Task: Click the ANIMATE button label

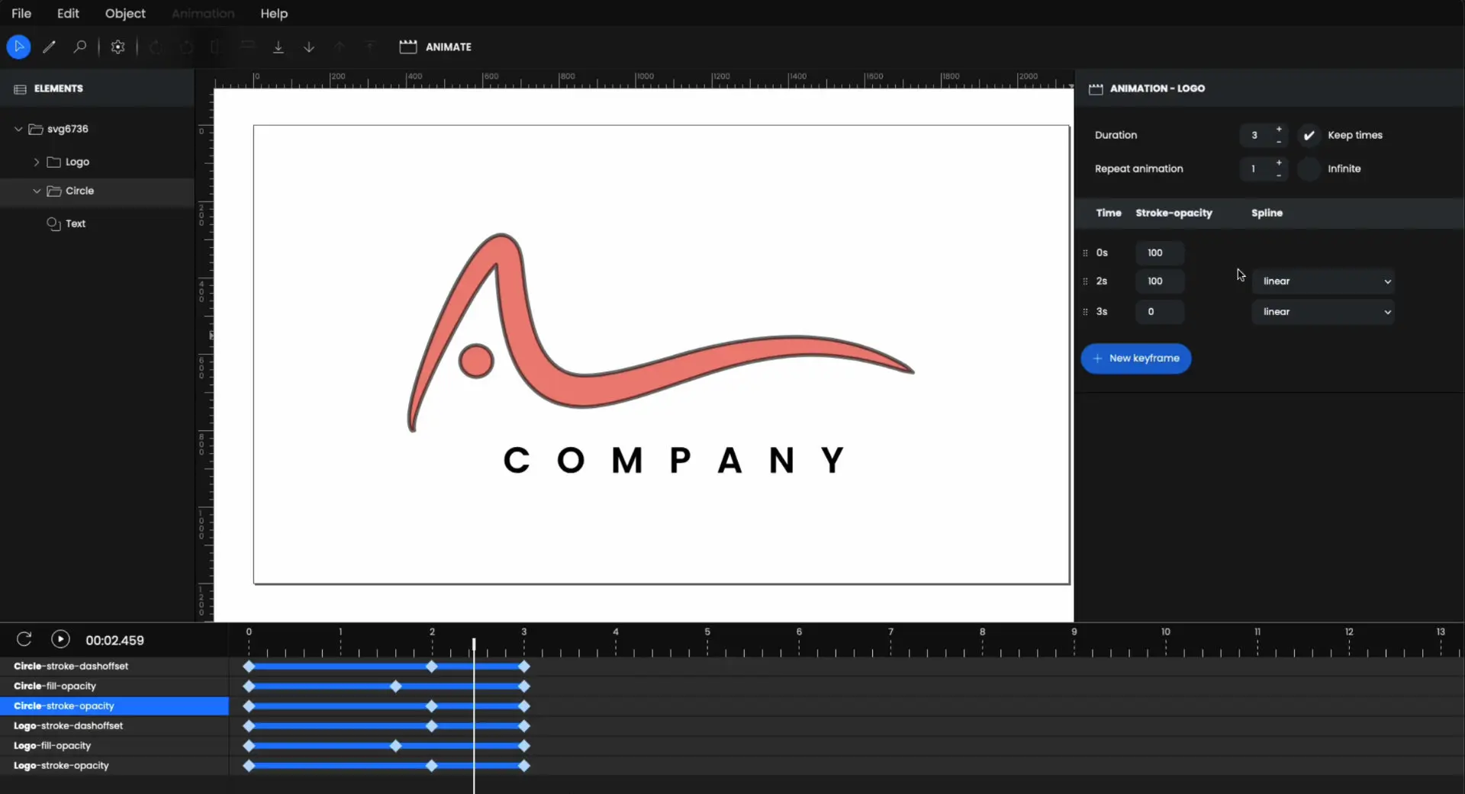Action: (449, 47)
